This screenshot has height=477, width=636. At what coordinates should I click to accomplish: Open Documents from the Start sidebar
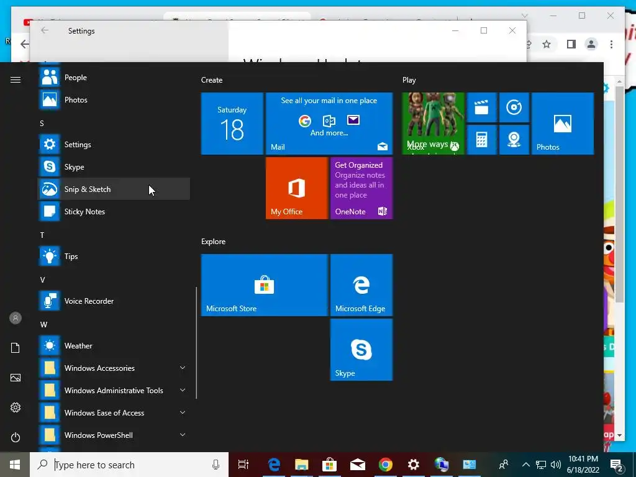(x=16, y=348)
